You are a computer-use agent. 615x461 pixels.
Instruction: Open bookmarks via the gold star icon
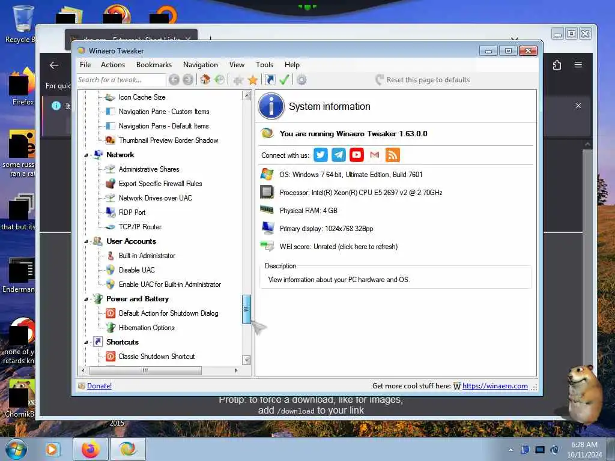[x=253, y=80]
